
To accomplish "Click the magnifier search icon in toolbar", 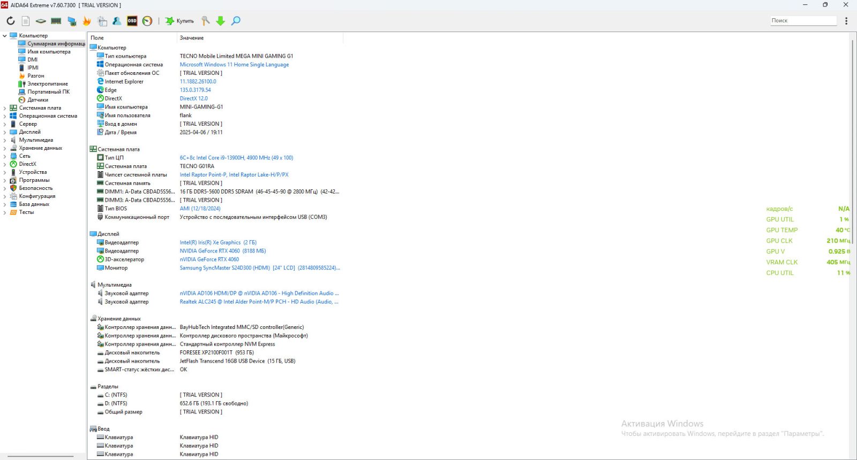I will click(x=236, y=21).
